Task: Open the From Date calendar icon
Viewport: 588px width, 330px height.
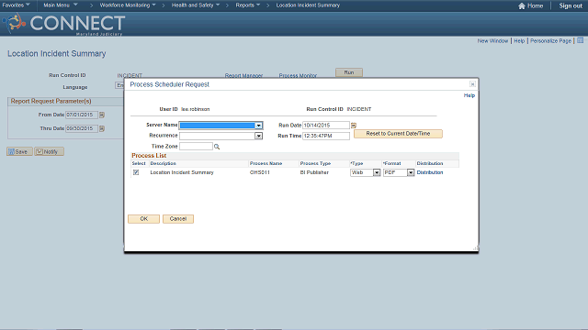Action: 102,115
